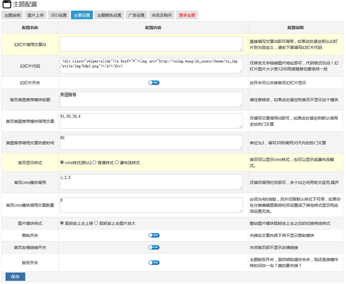Click the description 此开关可以关掉首页幻灯片显示
This screenshot has height=284, width=346.
click(278, 83)
